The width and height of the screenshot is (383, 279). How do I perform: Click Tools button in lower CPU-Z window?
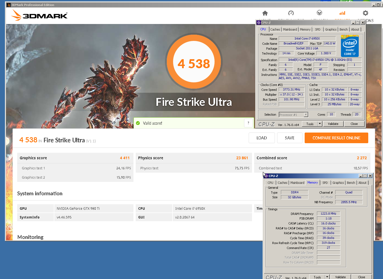(317, 277)
